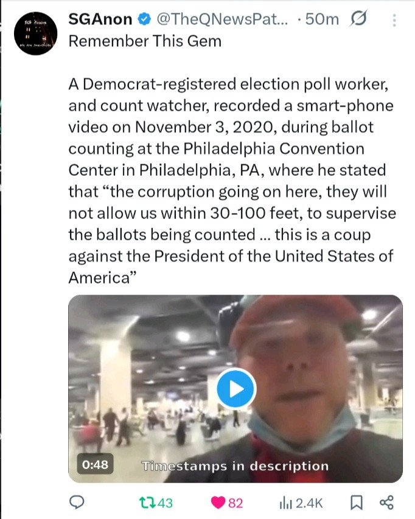Screen dimensions: 415x519
Task: Click the SGAnon display name
Action: coord(100,19)
